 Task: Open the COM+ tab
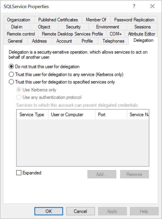116,34
